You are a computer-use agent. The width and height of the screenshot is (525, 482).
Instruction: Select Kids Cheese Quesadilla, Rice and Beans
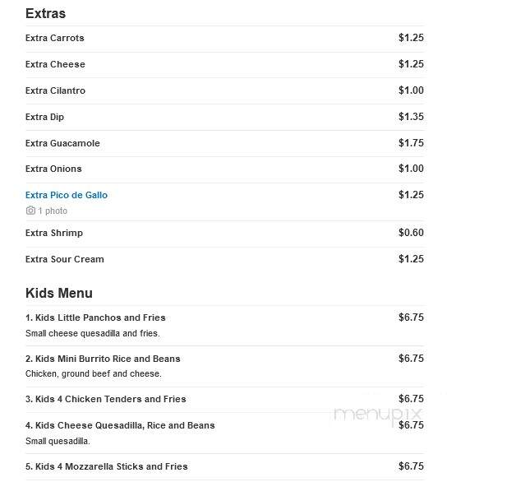[x=120, y=425]
